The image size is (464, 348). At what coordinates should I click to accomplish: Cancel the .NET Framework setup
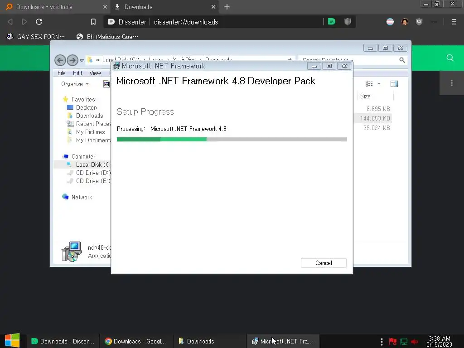(x=324, y=263)
